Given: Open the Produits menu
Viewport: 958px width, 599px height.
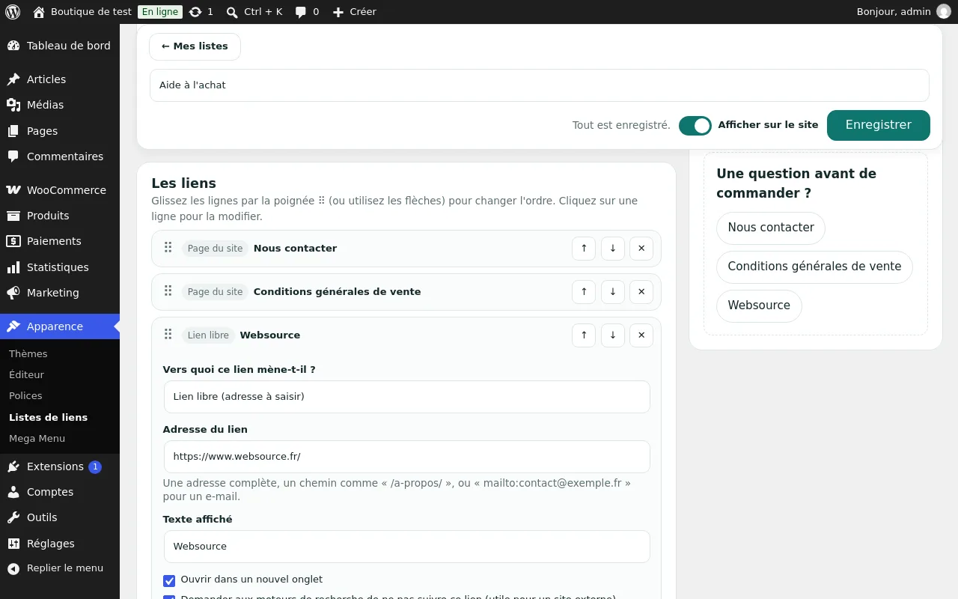Looking at the screenshot, I should point(60,216).
